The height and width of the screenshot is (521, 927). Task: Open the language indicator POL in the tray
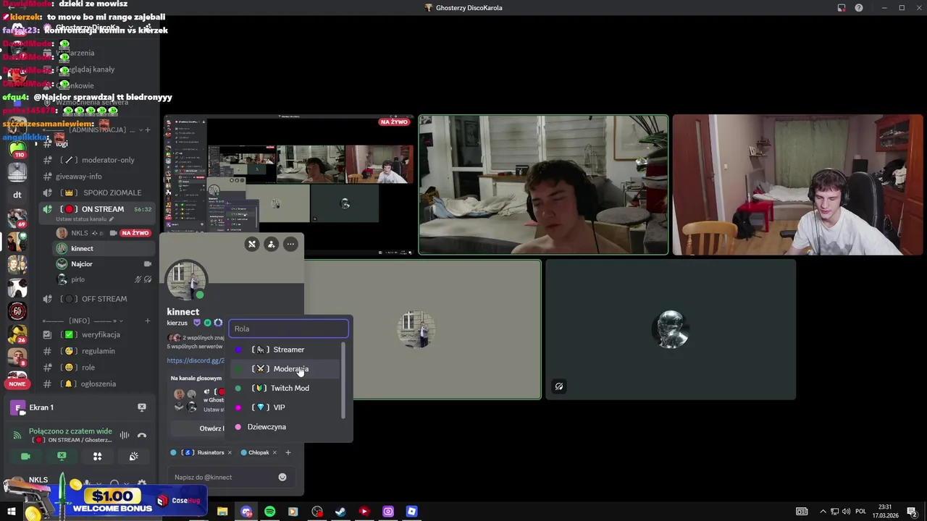pyautogui.click(x=861, y=512)
